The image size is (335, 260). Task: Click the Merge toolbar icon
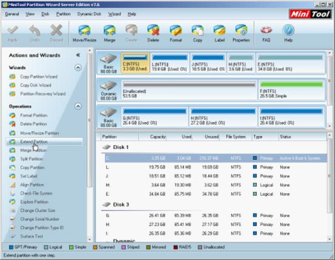click(110, 30)
